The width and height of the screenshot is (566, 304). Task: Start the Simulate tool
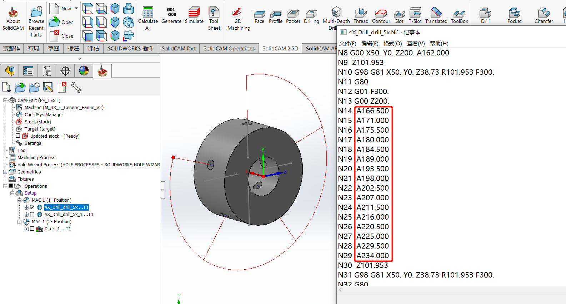194,16
